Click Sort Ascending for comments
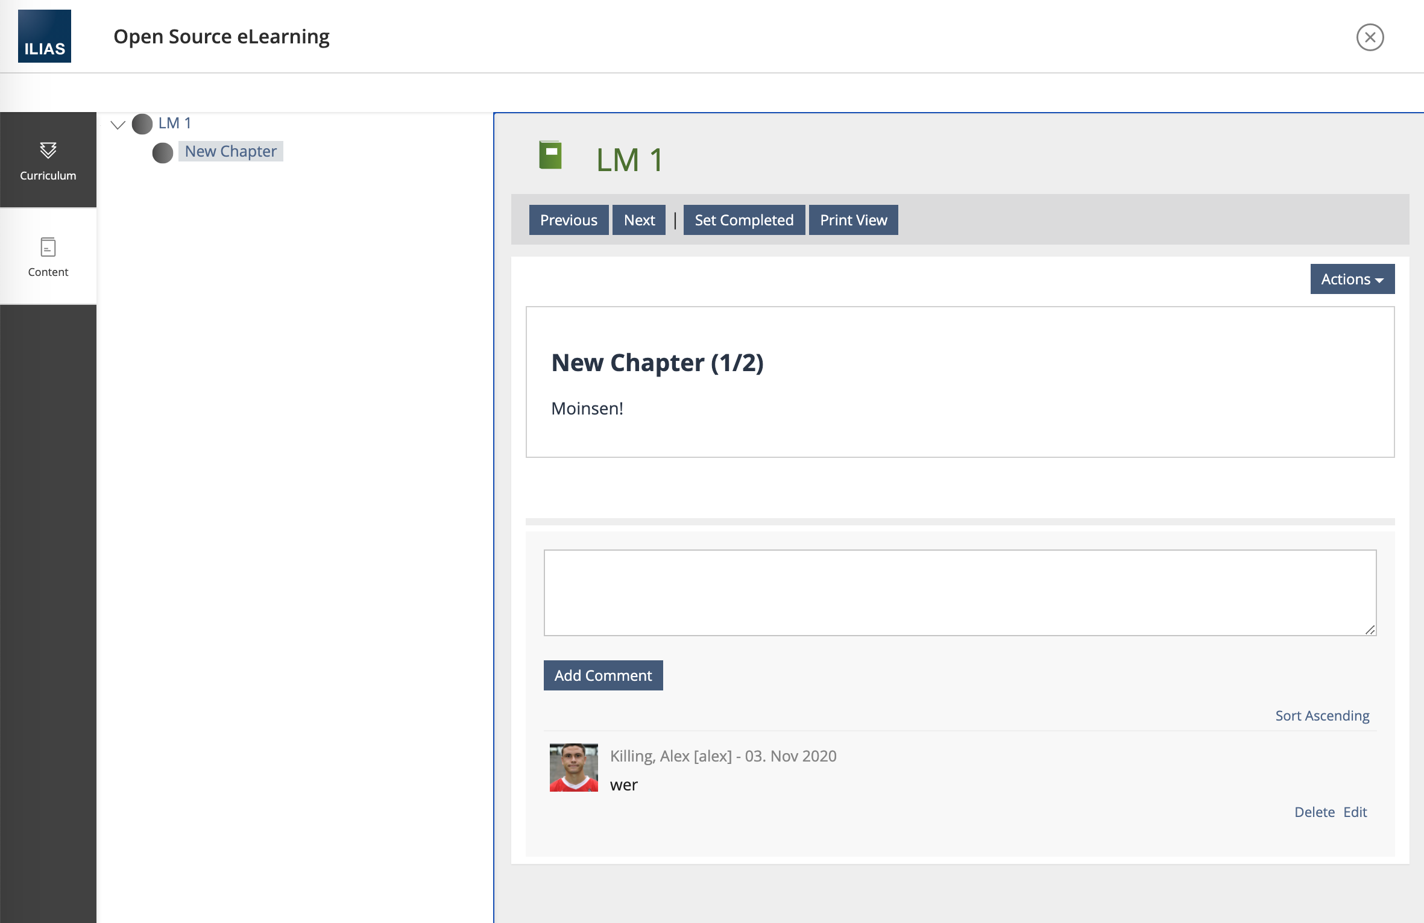Screen dimensions: 1424x923 (x=1322, y=716)
